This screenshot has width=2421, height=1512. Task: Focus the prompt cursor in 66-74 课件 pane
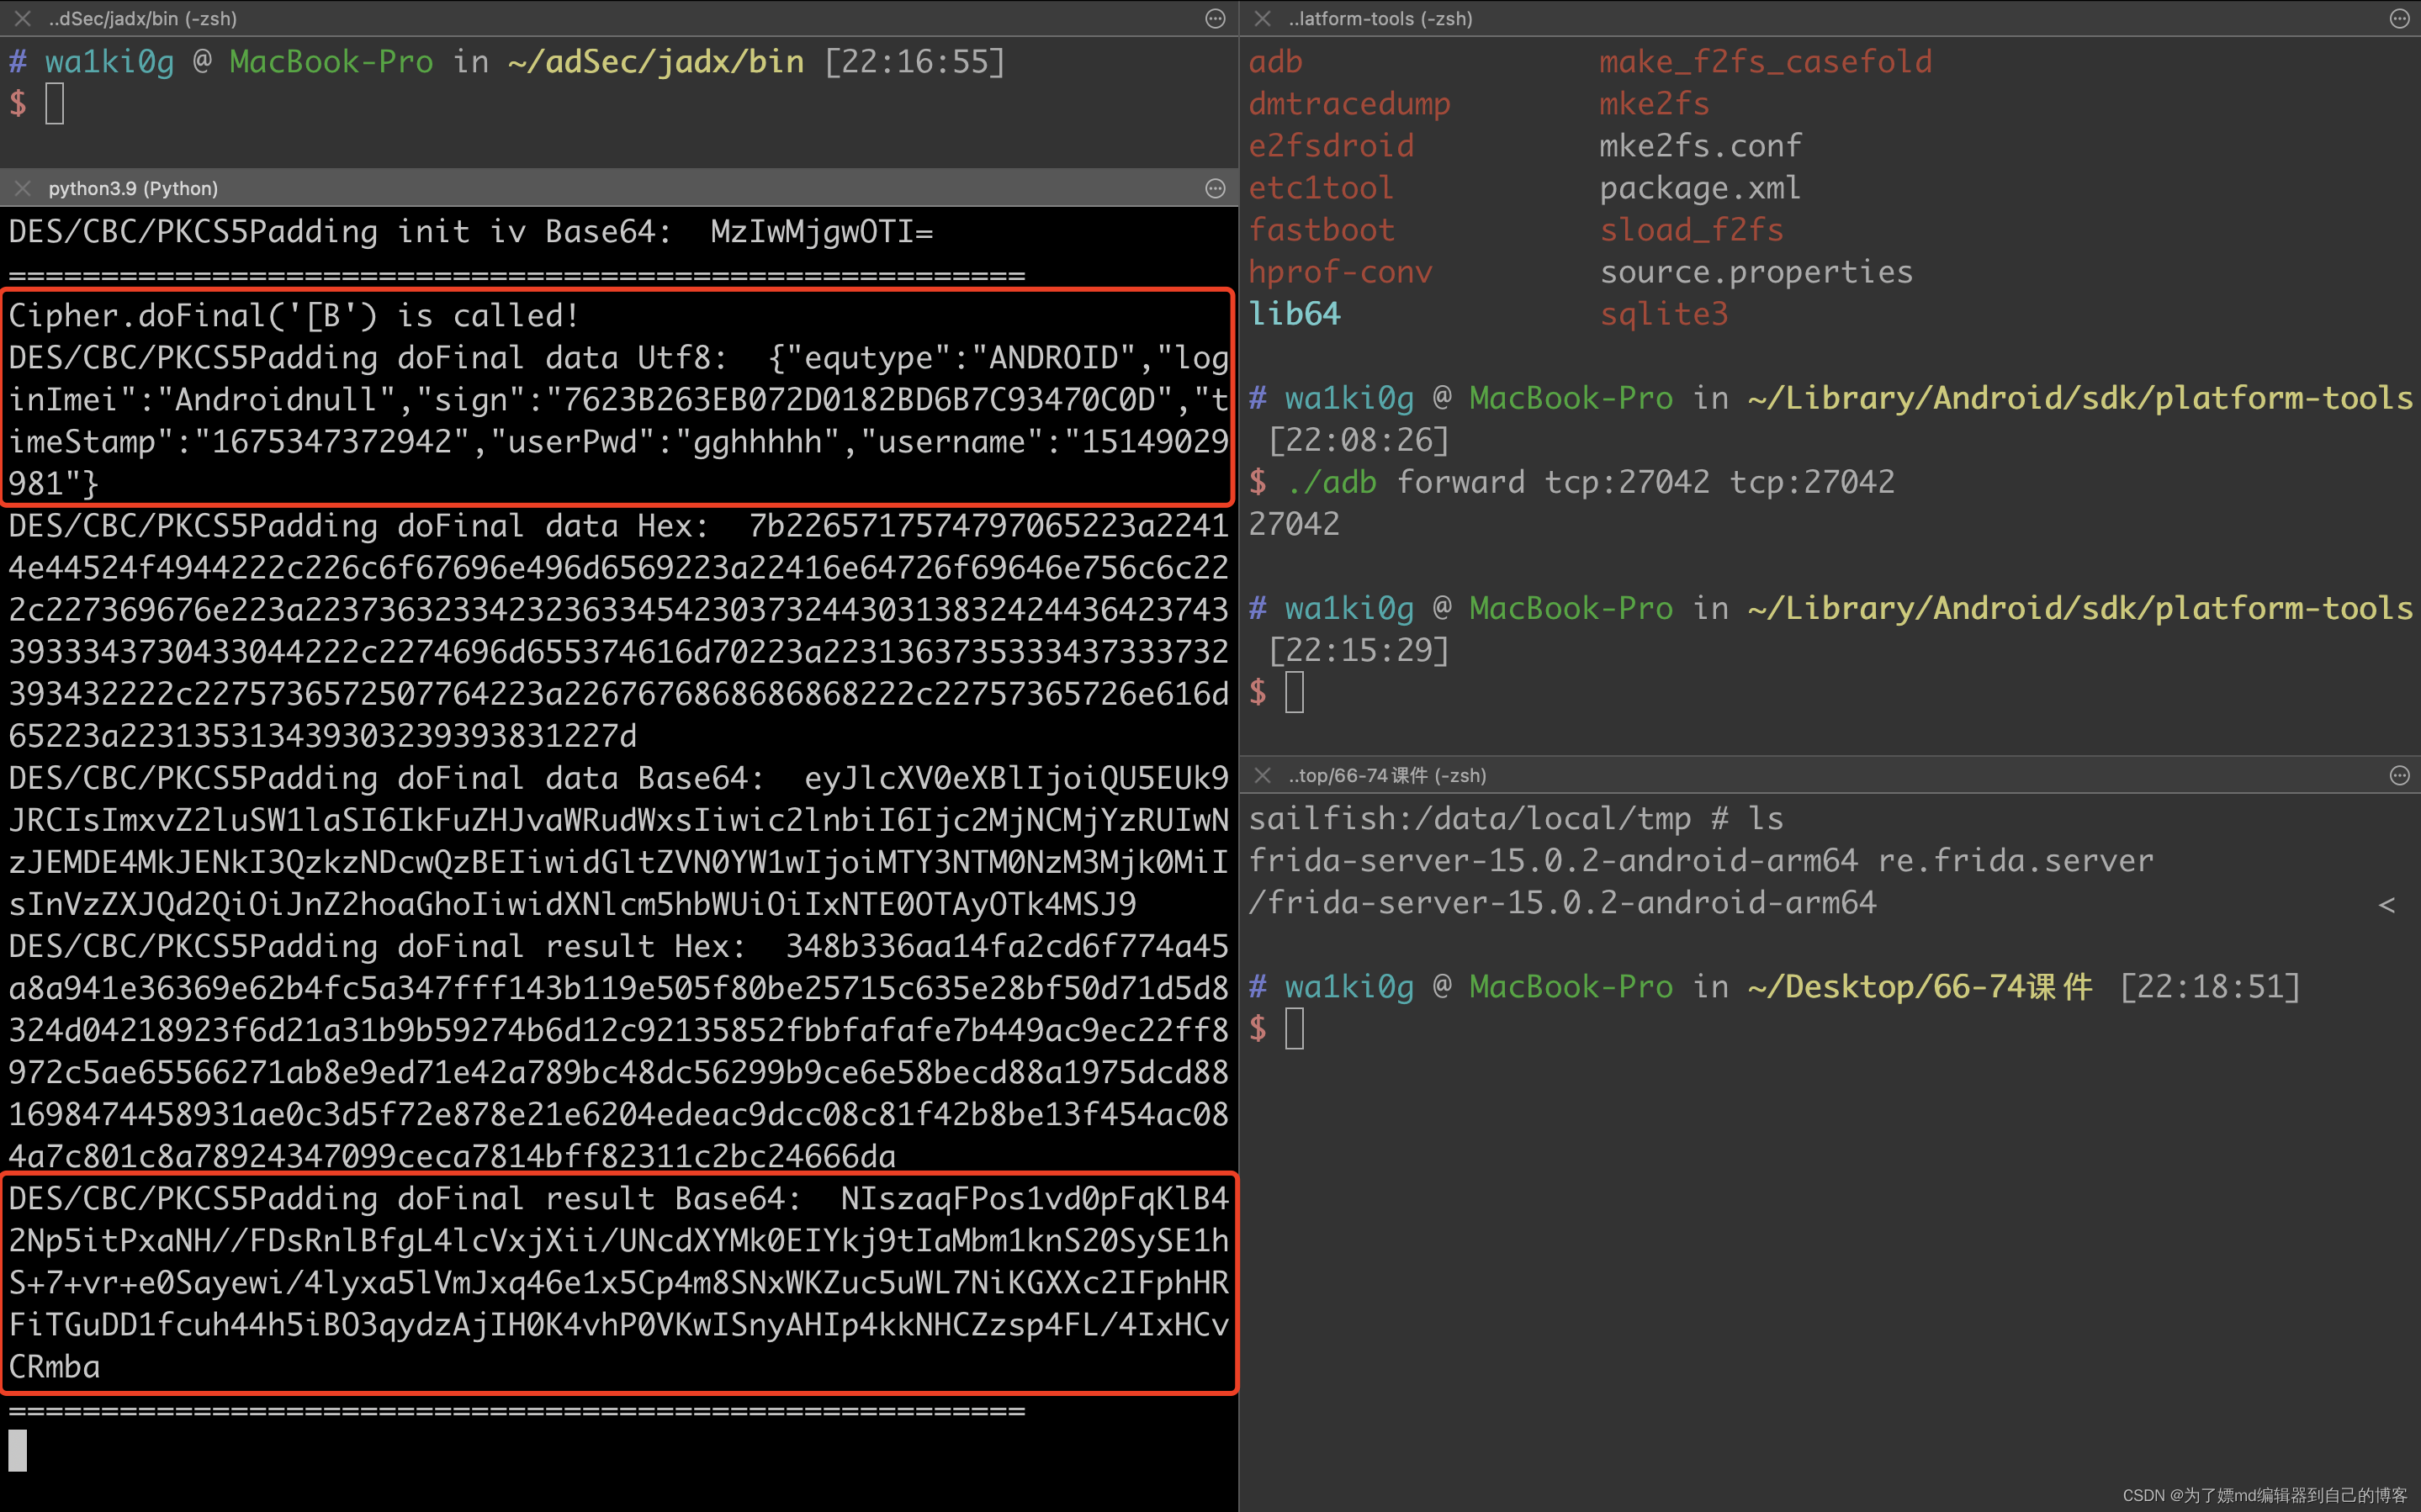click(x=1294, y=1029)
